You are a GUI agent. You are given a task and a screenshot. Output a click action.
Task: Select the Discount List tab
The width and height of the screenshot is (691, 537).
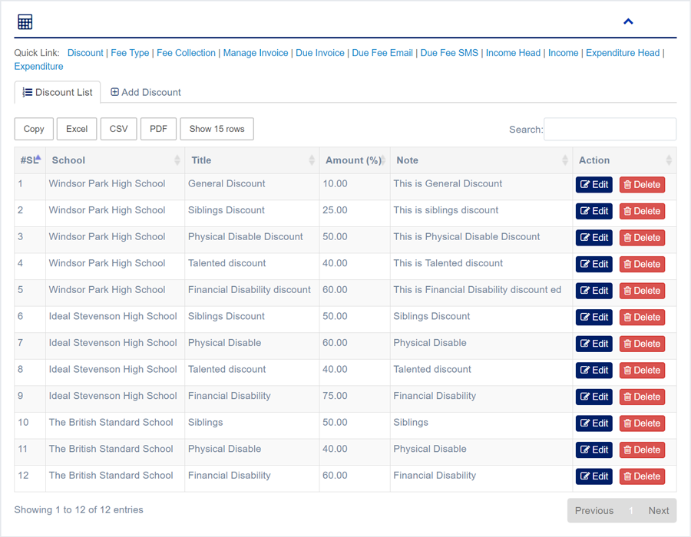[x=58, y=92]
